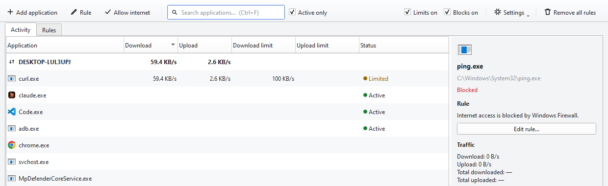This screenshot has height=186, width=608.
Task: Click the Rule pencil icon
Action: pyautogui.click(x=74, y=12)
